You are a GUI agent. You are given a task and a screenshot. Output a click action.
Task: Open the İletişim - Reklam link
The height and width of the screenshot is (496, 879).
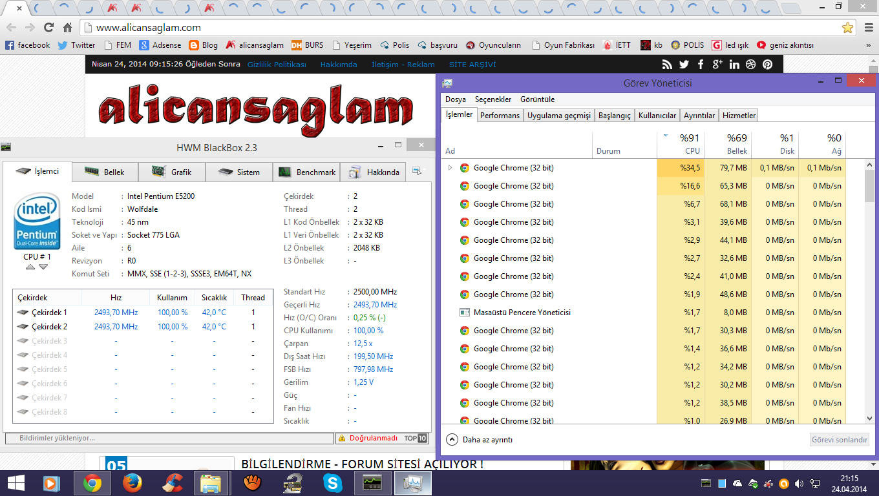tap(403, 65)
